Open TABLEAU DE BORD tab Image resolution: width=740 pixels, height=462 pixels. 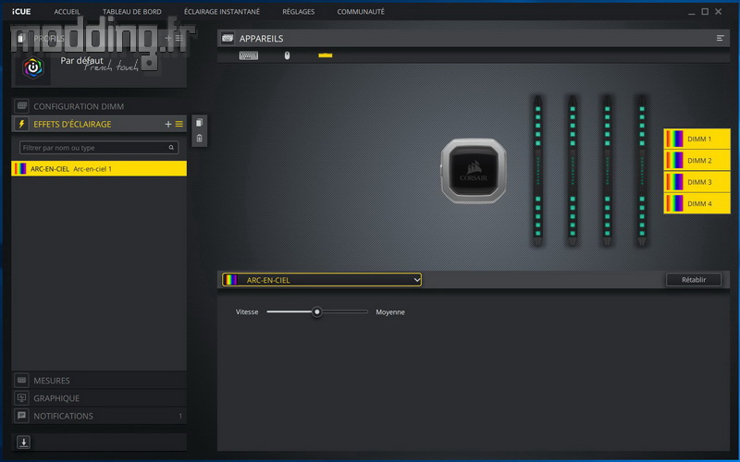[x=132, y=12]
